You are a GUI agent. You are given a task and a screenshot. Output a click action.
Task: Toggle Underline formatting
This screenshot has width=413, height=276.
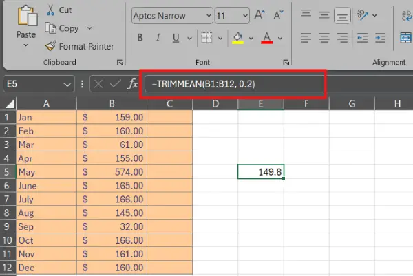coord(176,38)
